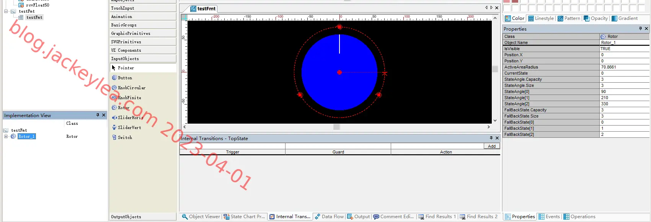Add a new internal transition
The width and height of the screenshot is (651, 222).
point(492,146)
